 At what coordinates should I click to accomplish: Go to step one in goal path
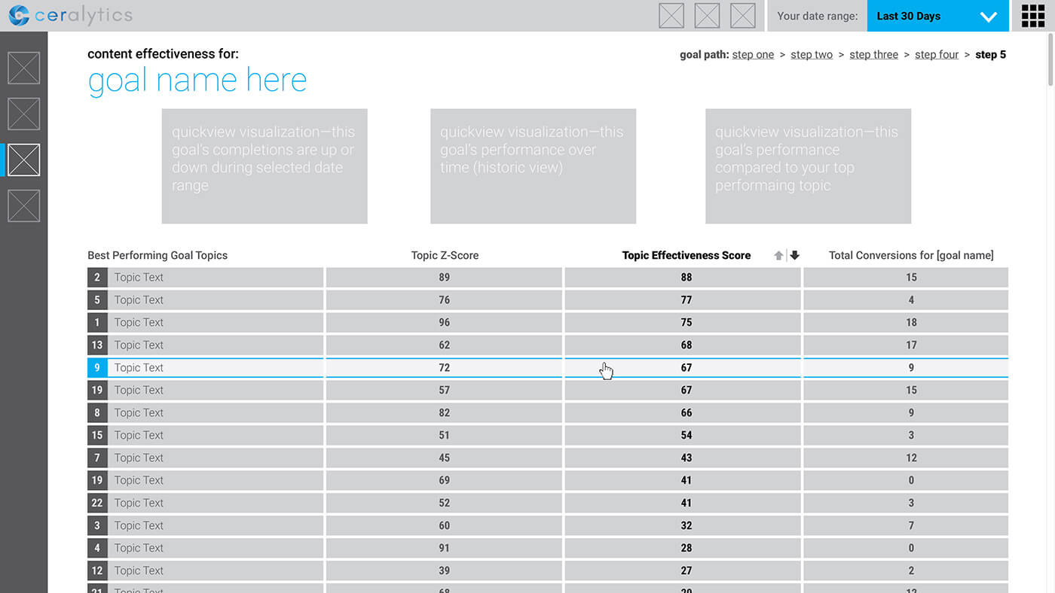click(x=753, y=55)
